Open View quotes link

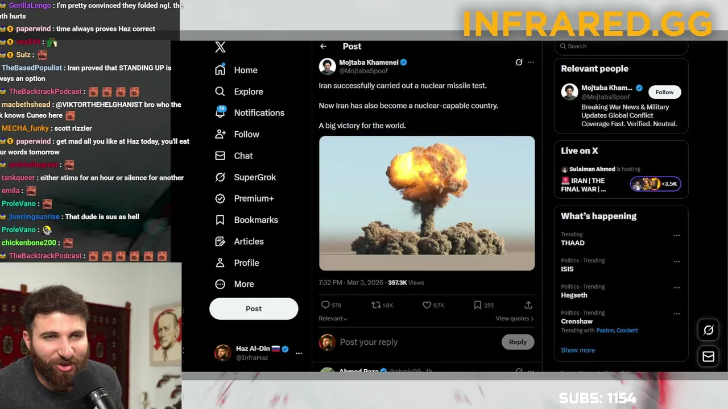tap(515, 319)
